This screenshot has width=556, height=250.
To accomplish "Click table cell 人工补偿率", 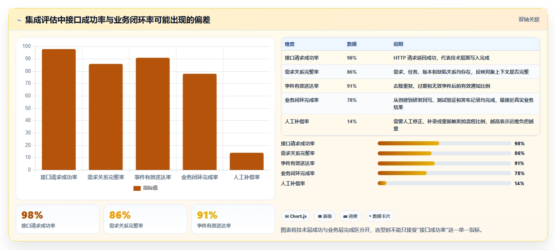I will point(297,122).
